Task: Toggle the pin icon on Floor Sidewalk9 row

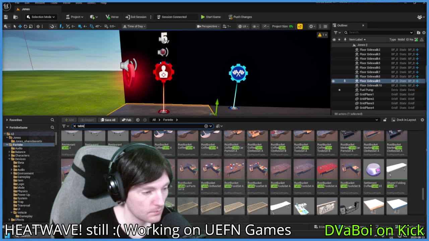Action: pyautogui.click(x=345, y=81)
